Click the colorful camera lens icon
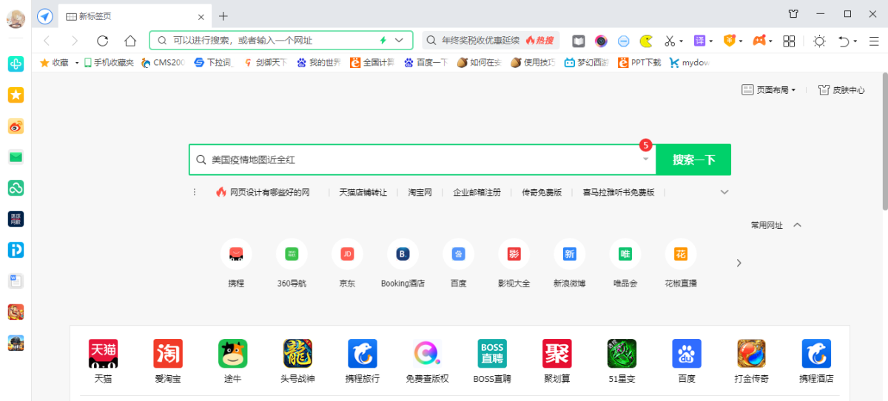888x401 pixels. point(601,41)
